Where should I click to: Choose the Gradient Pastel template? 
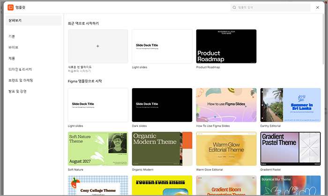[x=291, y=149]
